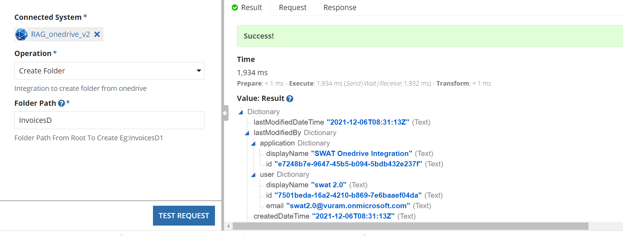Open the Operation dropdown showing Create Folder

click(109, 71)
